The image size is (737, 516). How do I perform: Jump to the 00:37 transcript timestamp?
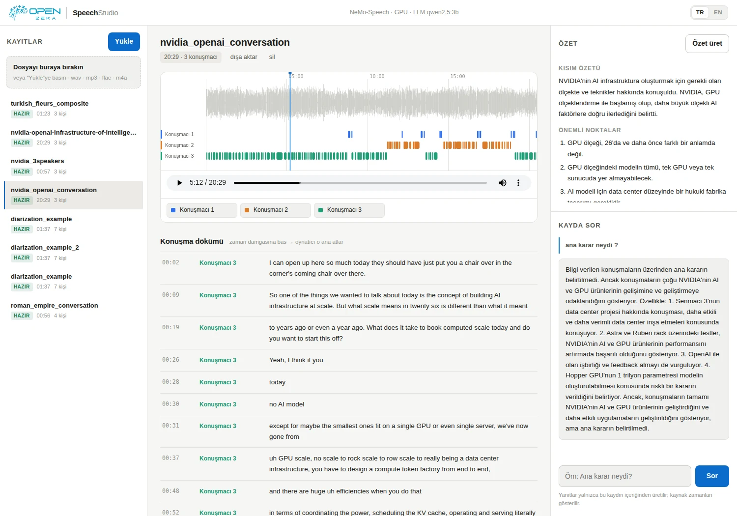coord(170,458)
